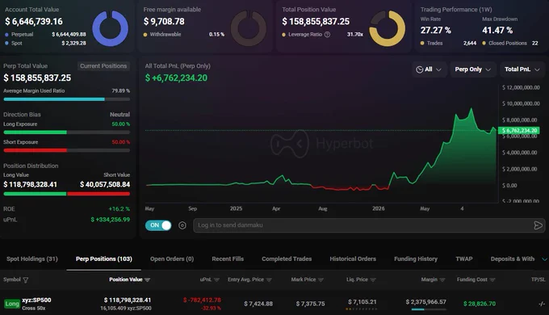This screenshot has height=315, width=549.
Task: Click the Win Rate 27.27 % value
Action: pyautogui.click(x=435, y=31)
